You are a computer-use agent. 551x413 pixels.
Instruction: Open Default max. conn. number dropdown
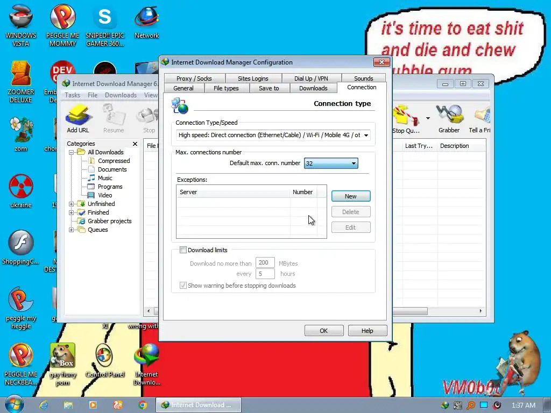pyautogui.click(x=331, y=163)
